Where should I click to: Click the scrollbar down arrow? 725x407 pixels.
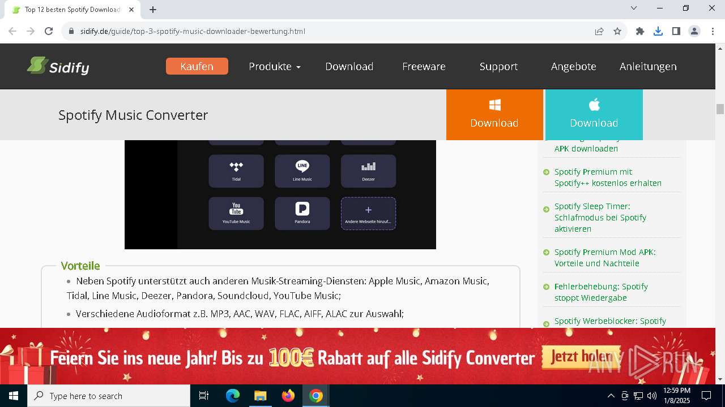720,379
